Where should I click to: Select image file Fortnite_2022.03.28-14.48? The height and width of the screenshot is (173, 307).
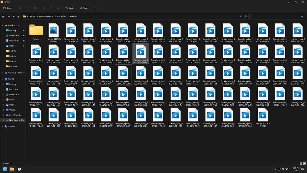(x=53, y=33)
